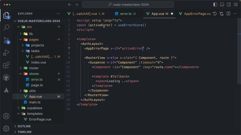Toggle secondary side bar visibility

[229, 4]
